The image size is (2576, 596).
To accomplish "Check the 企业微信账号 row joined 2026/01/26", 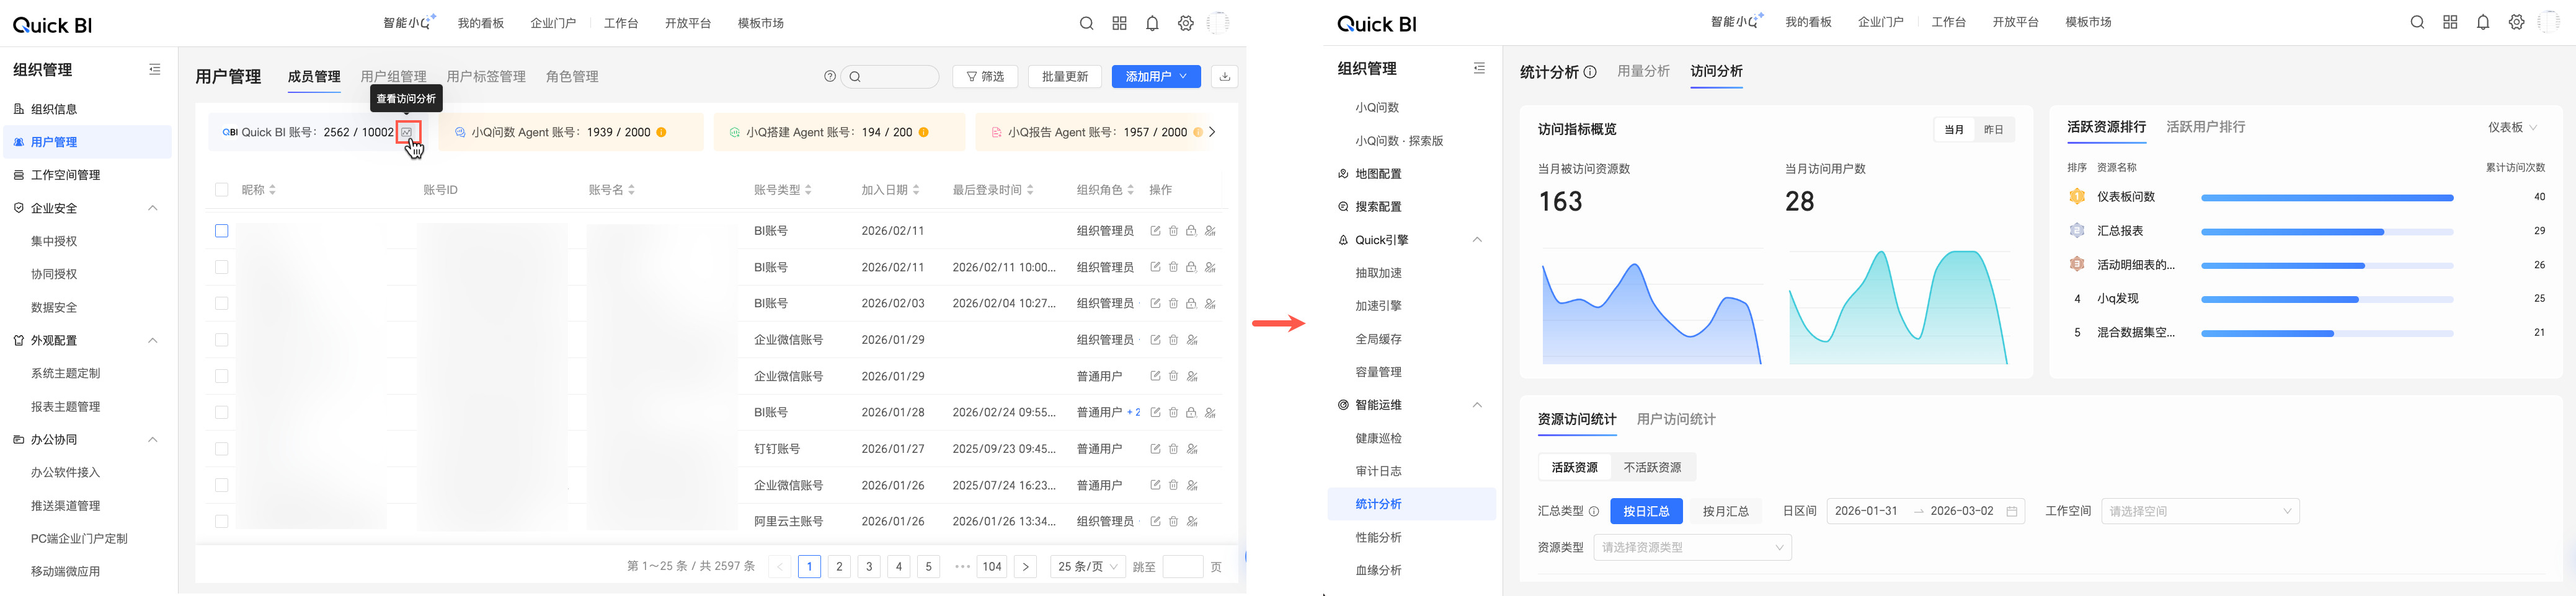I will (222, 485).
